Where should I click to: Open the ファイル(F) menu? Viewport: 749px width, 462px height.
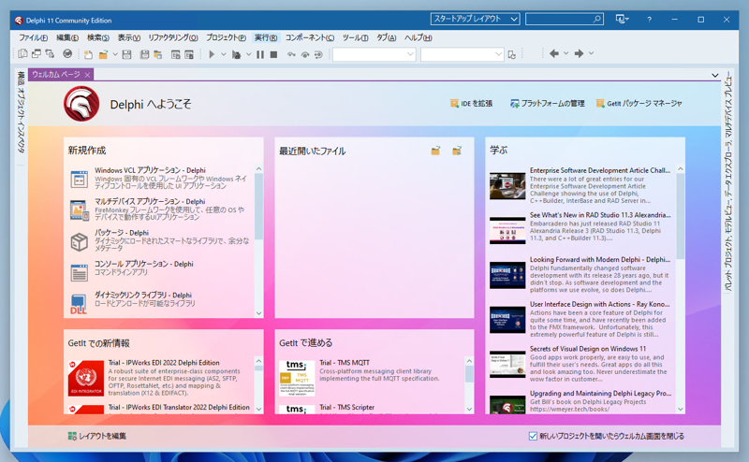33,37
